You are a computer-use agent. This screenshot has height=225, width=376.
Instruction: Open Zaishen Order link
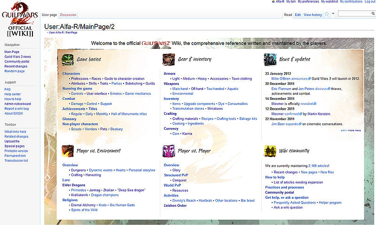click(175, 205)
